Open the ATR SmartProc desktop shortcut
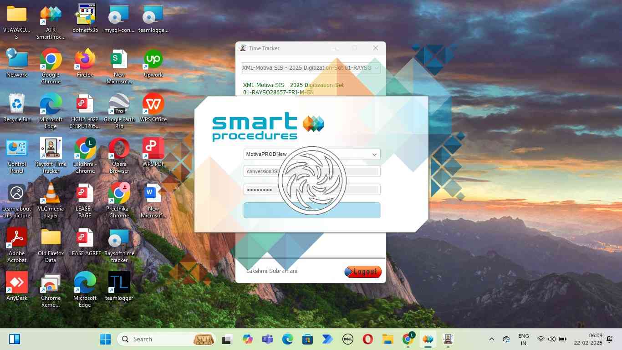This screenshot has height=350, width=622. (51, 22)
